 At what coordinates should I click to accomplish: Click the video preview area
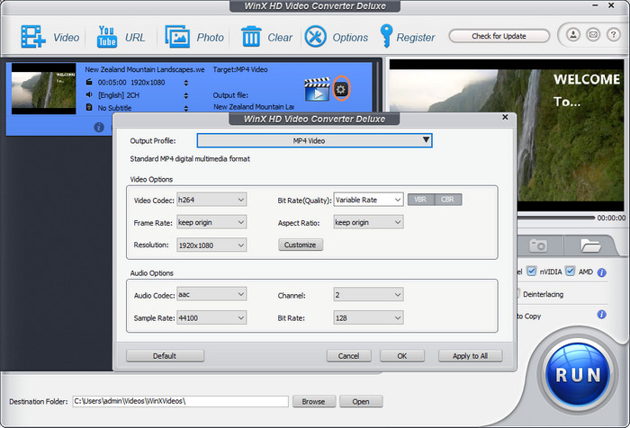click(x=507, y=135)
